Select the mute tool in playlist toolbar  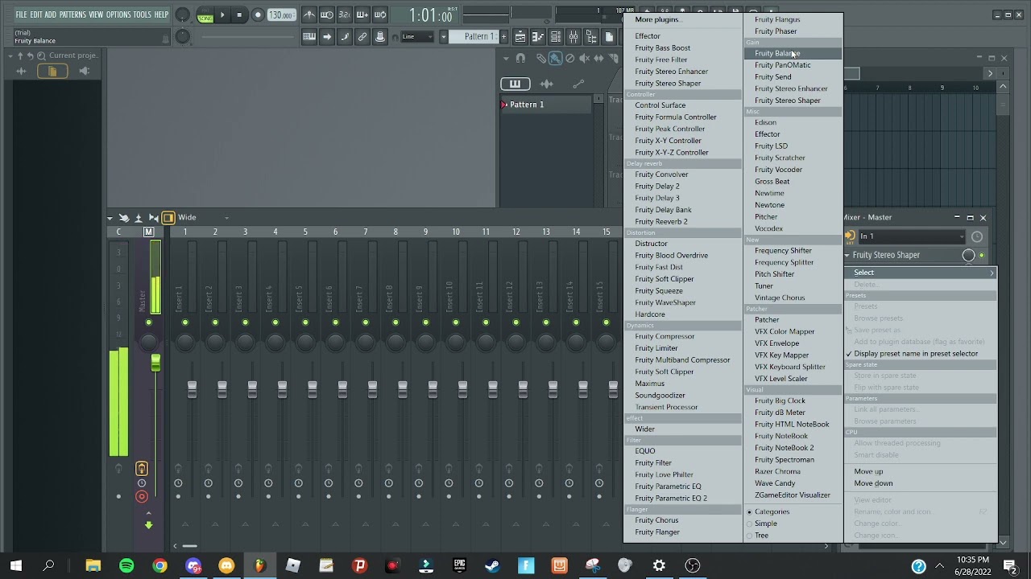point(585,58)
